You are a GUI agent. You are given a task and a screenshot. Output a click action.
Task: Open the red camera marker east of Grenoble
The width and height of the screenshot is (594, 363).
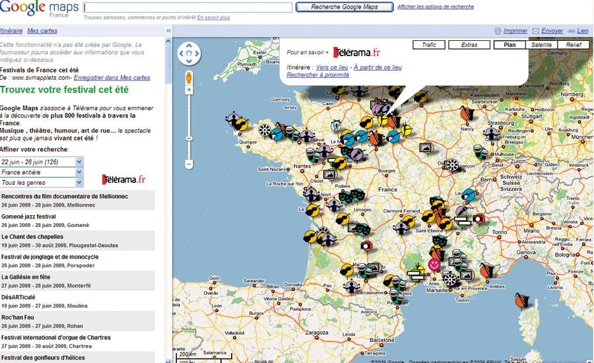click(479, 218)
